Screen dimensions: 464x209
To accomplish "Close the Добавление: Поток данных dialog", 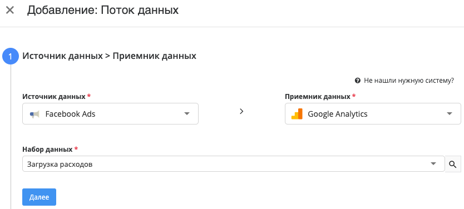I will click(x=10, y=11).
